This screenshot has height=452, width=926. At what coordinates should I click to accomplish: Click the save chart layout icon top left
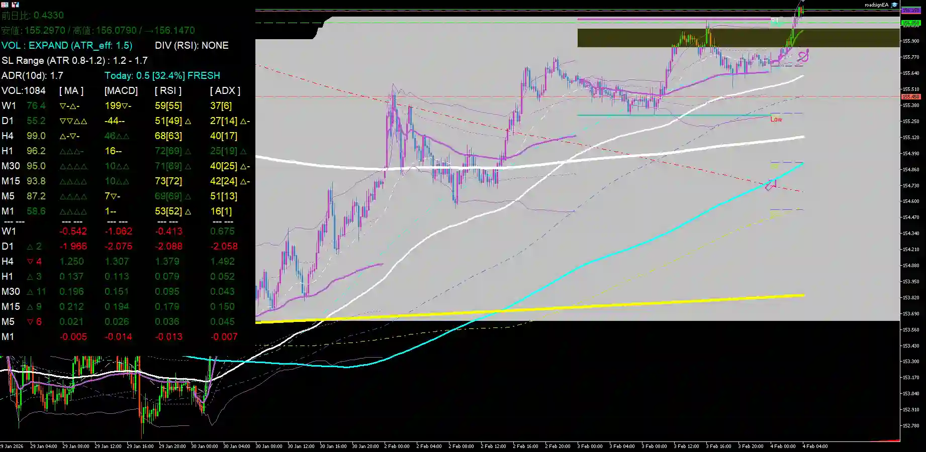click(15, 5)
